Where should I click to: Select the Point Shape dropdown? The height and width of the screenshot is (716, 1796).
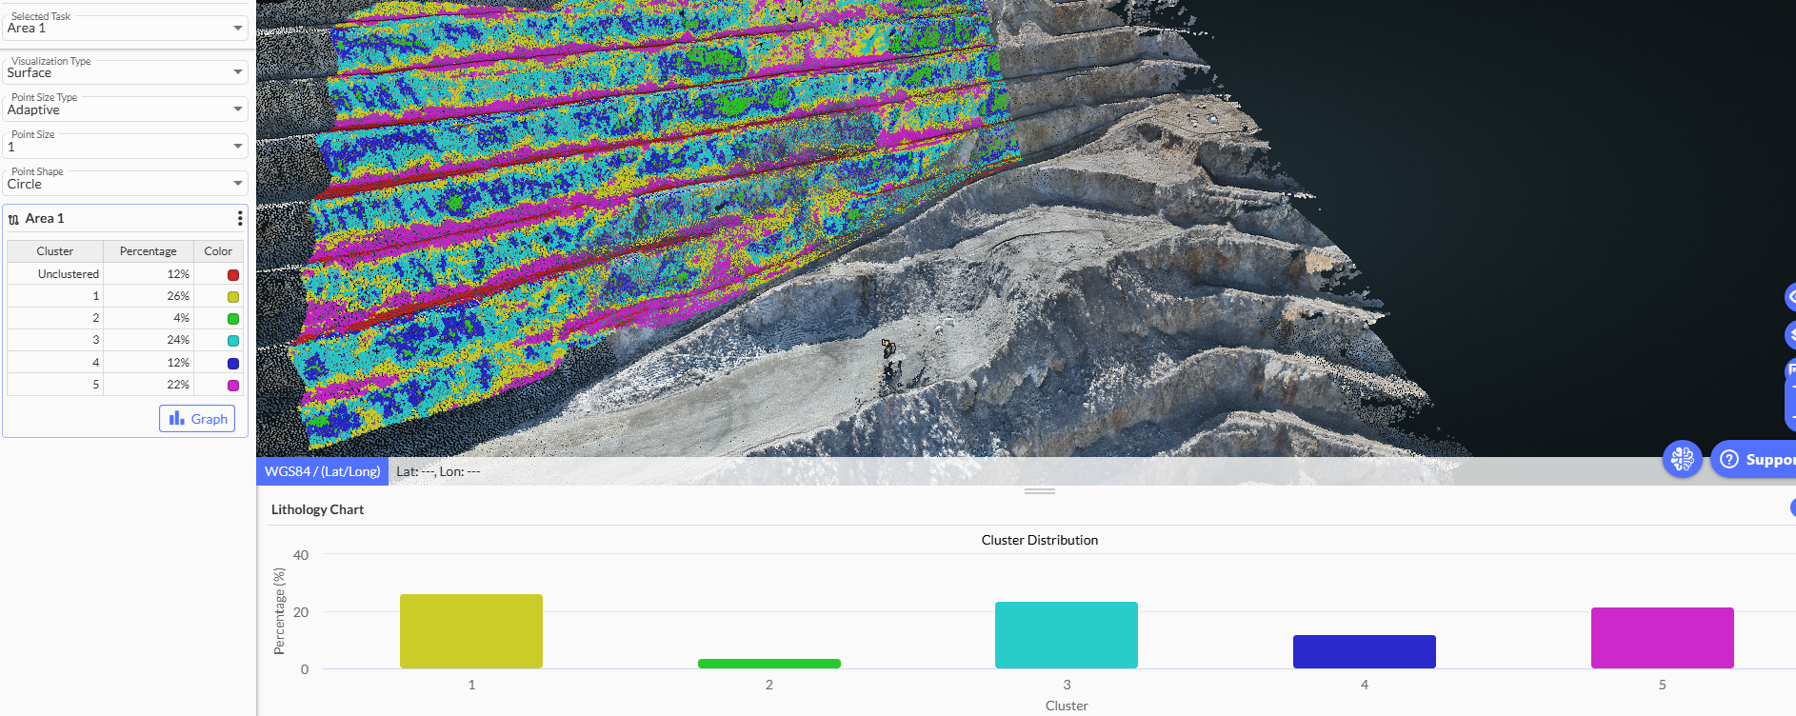(124, 184)
